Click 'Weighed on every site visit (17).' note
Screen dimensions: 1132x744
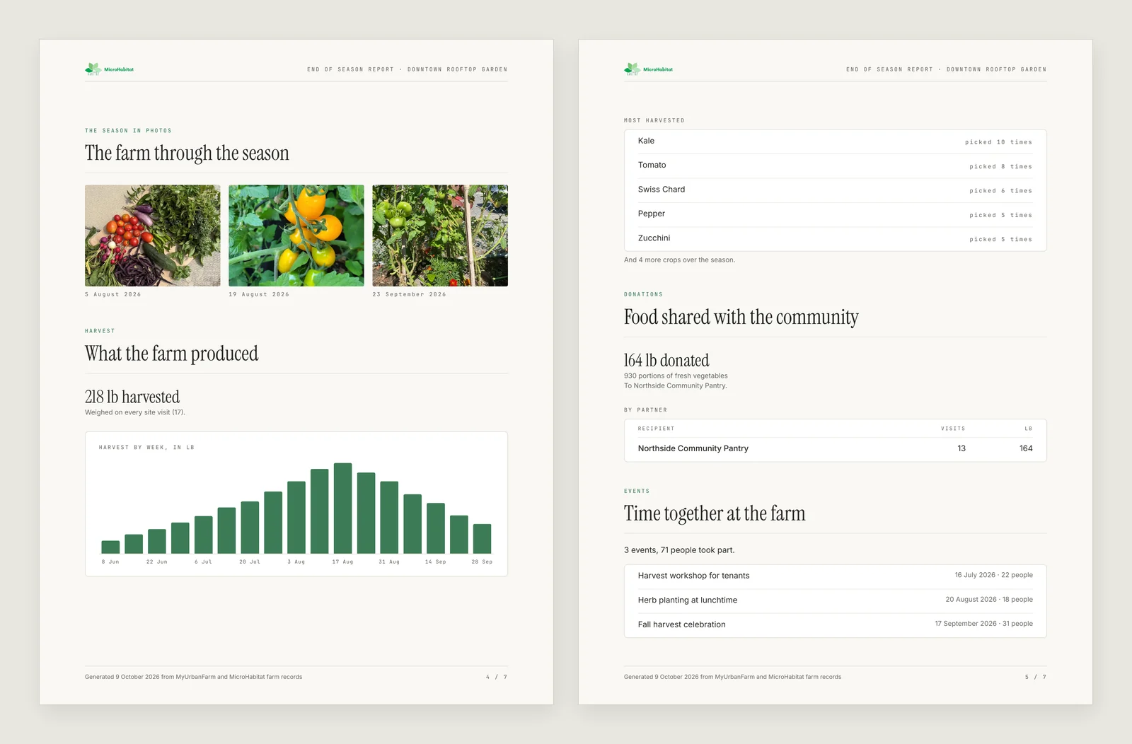(135, 412)
